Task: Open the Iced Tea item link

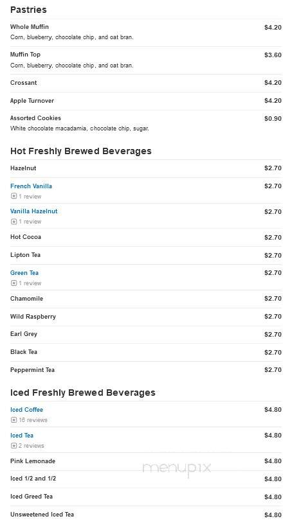Action: (22, 436)
